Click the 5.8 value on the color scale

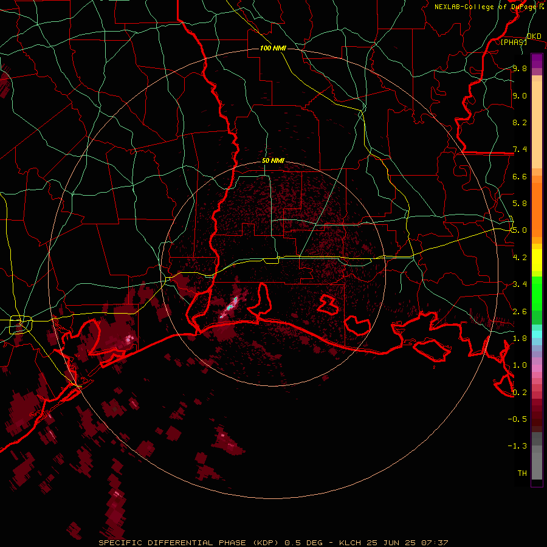click(520, 204)
